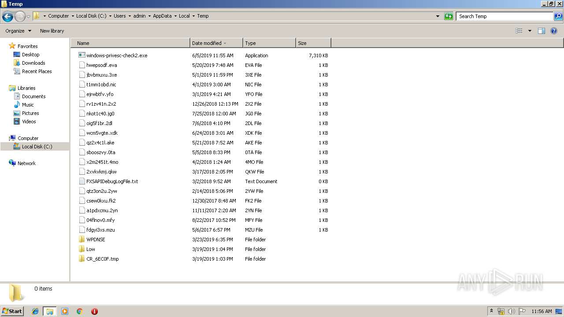564x317 pixels.
Task: Open the view options dropdown arrow
Action: pyautogui.click(x=530, y=31)
